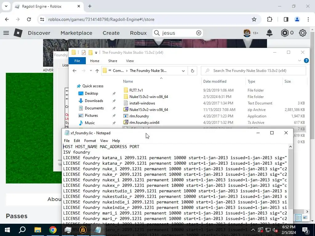Open Roblox user avatar profile
Screen dimensions: 315x236
pyautogui.click(x=247, y=33)
